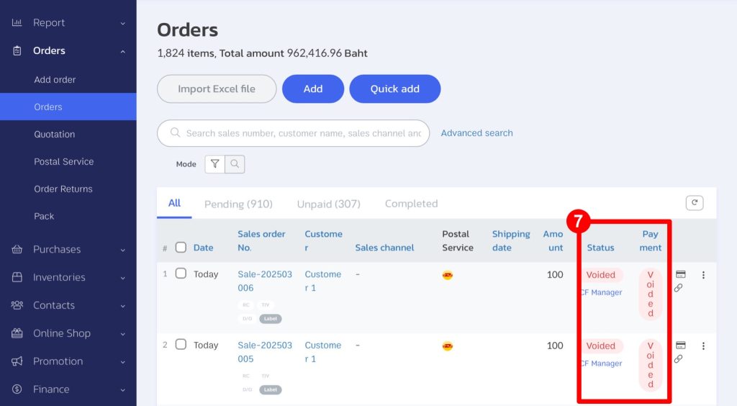The width and height of the screenshot is (737, 406).
Task: Click the Label tag under Sale-202503006
Action: [271, 319]
